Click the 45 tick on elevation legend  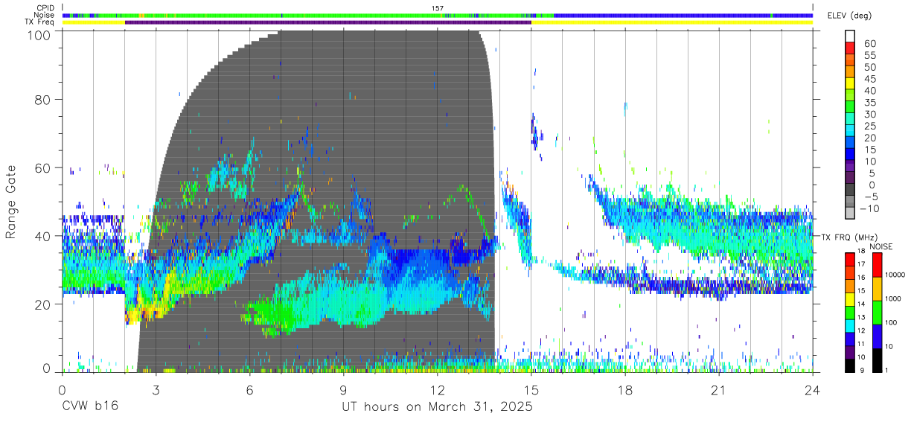click(869, 79)
